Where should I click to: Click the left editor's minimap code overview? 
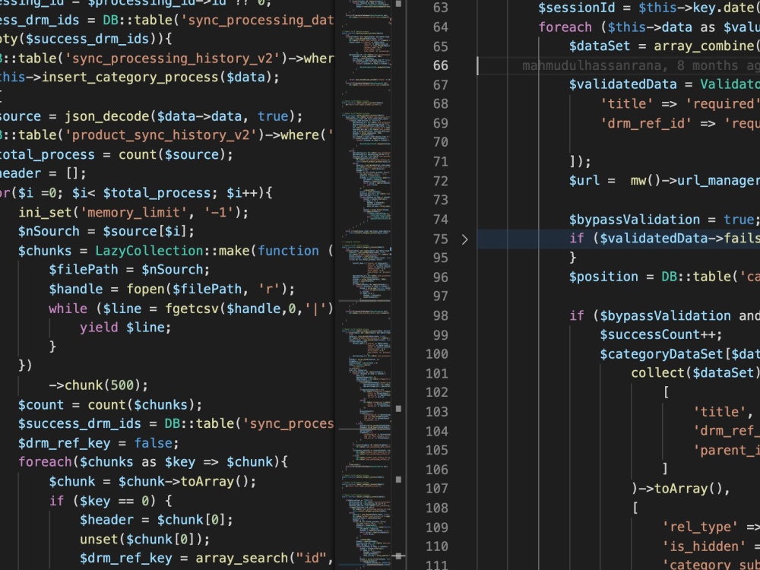[366, 285]
